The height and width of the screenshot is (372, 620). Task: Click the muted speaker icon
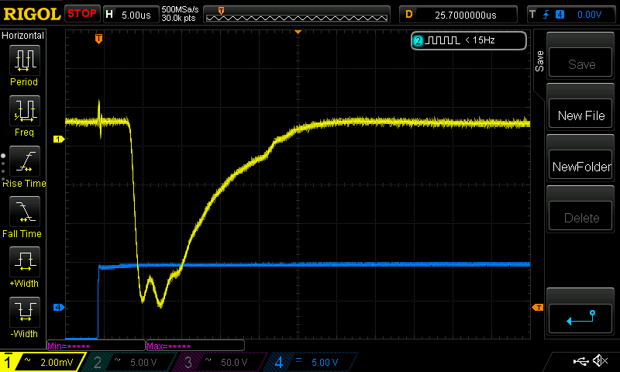(x=600, y=360)
